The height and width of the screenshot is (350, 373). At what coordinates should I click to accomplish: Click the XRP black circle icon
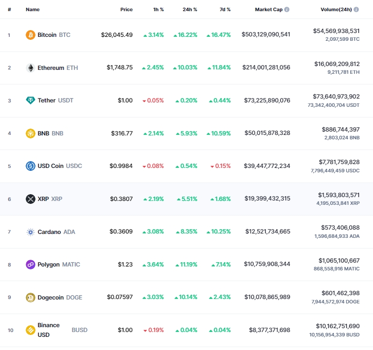(31, 199)
